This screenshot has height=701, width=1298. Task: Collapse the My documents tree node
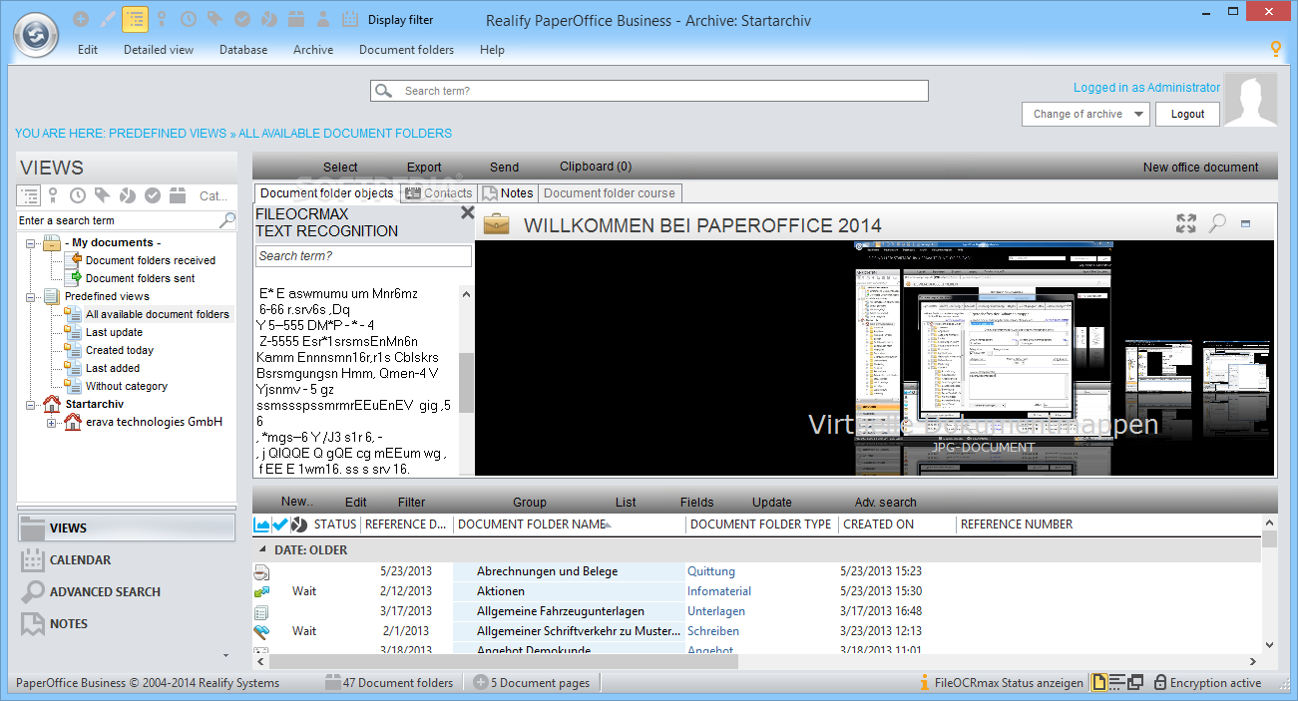pos(29,242)
